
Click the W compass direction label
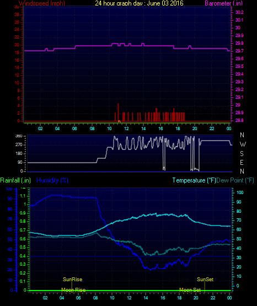(x=243, y=144)
